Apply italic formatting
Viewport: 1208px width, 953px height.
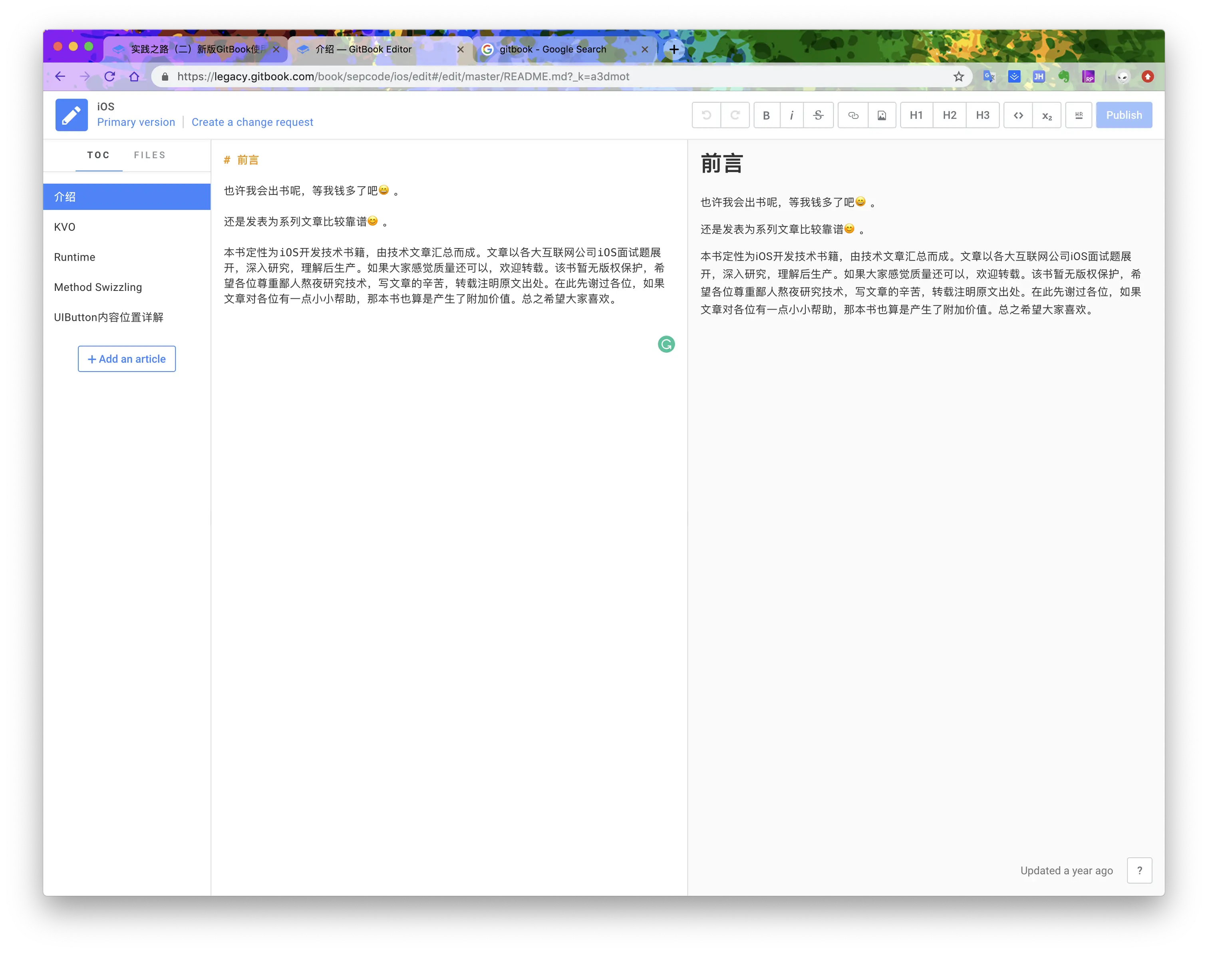coord(791,115)
